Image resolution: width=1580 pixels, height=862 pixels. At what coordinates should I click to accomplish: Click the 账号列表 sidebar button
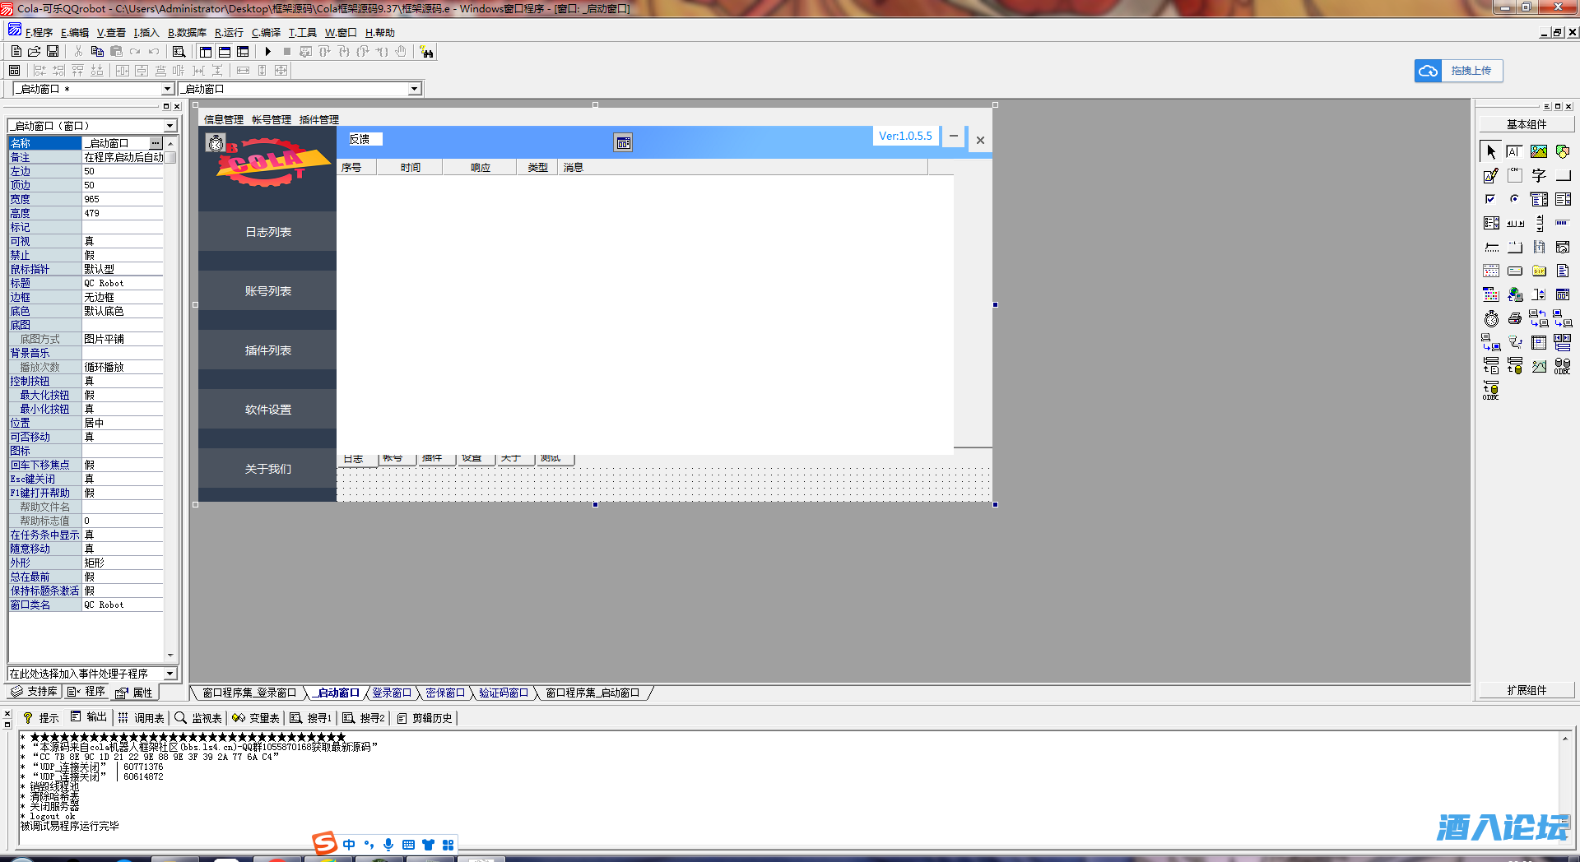(x=267, y=291)
